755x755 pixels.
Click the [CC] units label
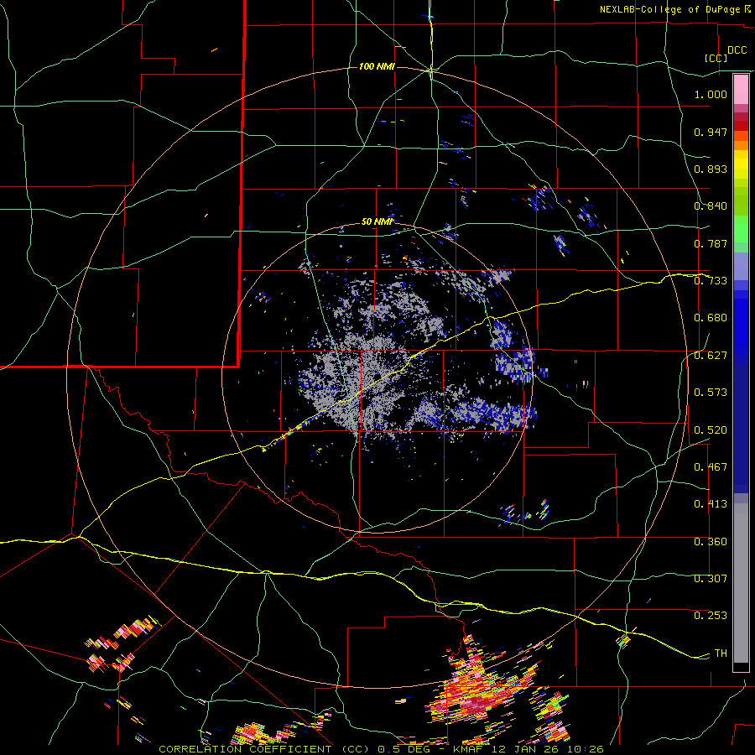pyautogui.click(x=716, y=58)
